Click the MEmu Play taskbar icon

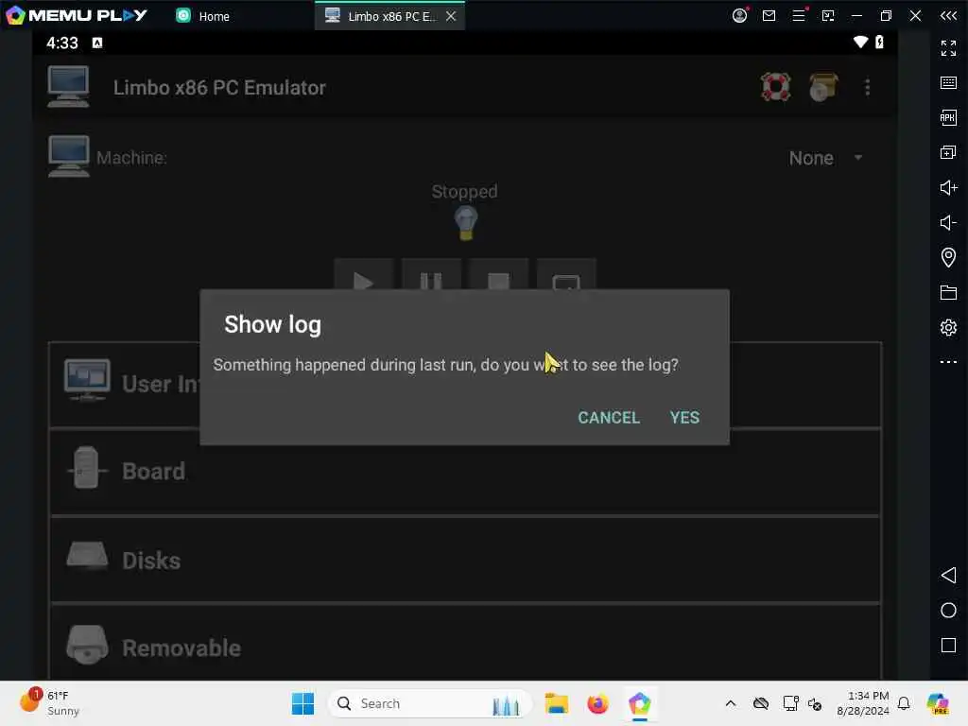640,703
